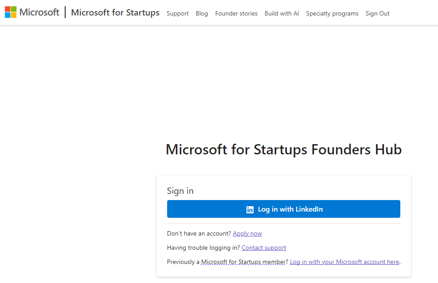
Task: Click the dotted-underlined 'Microsoft for Startups member' text
Action: click(243, 262)
